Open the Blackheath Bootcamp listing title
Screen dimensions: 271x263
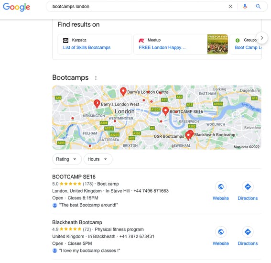point(77,222)
